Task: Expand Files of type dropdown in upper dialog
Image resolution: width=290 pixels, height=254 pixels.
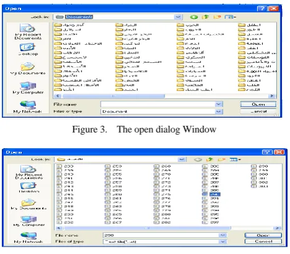Action: (x=219, y=111)
